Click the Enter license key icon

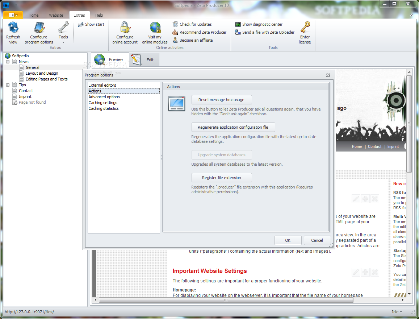coord(305,28)
